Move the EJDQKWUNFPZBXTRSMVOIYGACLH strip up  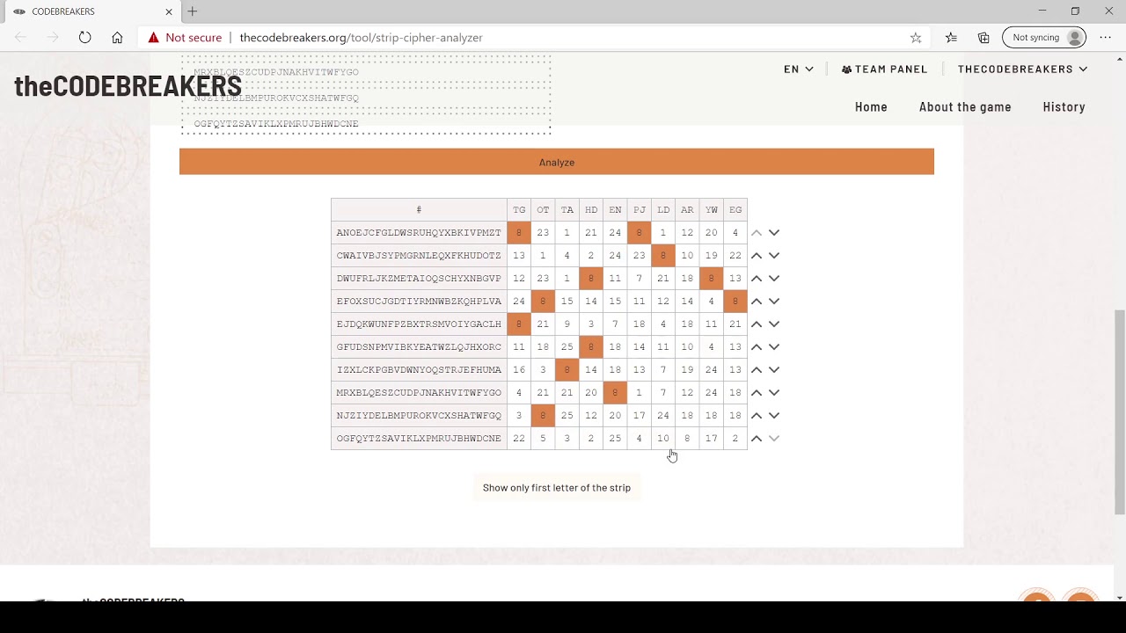tap(757, 324)
